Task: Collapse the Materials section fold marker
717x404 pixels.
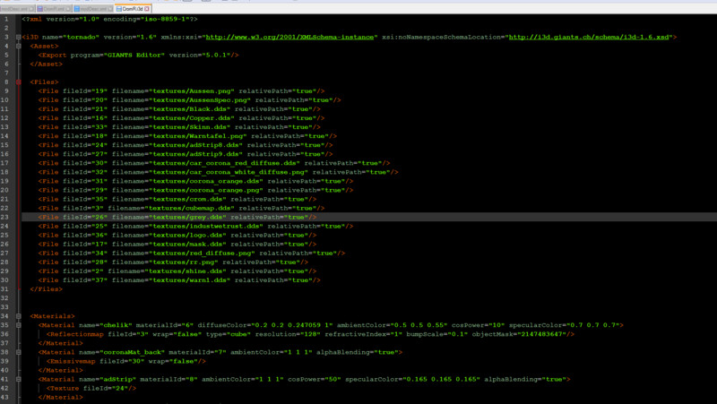Action: 19,316
